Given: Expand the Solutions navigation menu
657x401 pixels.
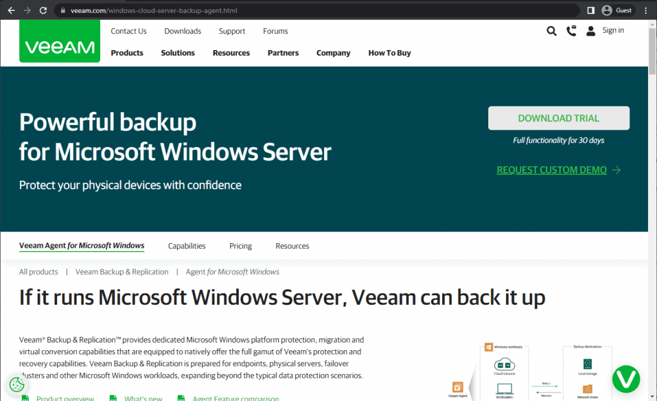Looking at the screenshot, I should (x=178, y=53).
